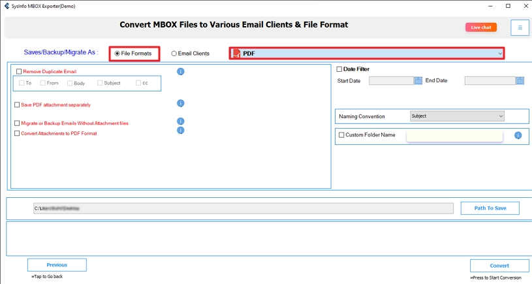Screen dimensions: 532x284
Task: Click the Start Date input field
Action: 392,81
